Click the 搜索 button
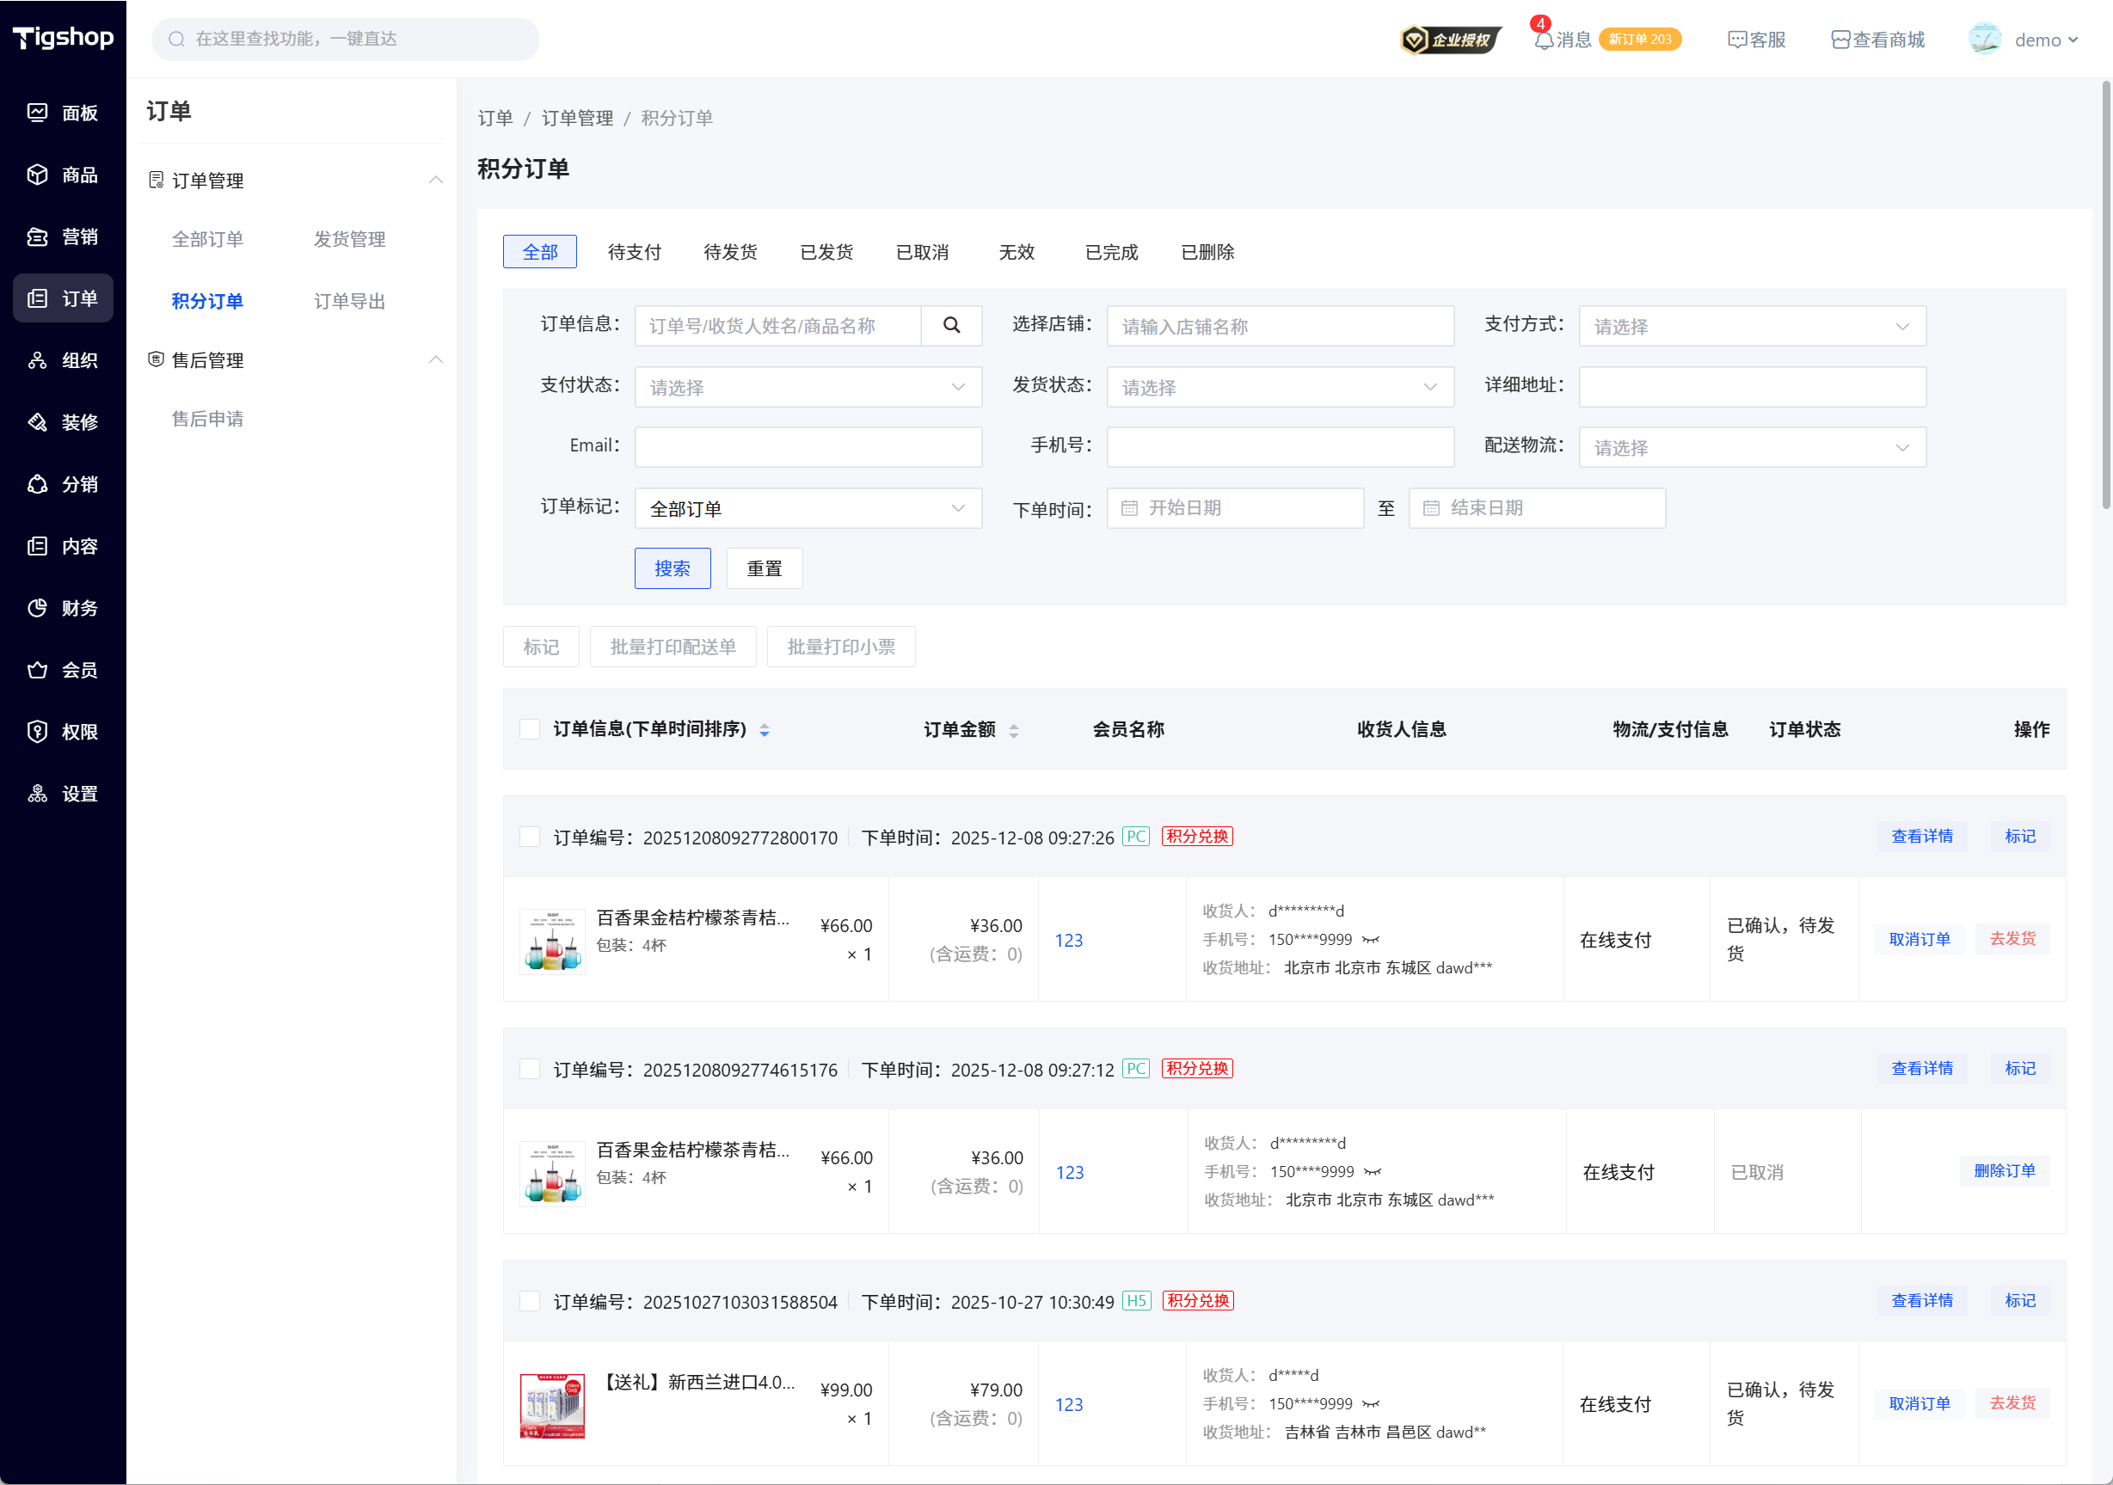 pos(672,568)
